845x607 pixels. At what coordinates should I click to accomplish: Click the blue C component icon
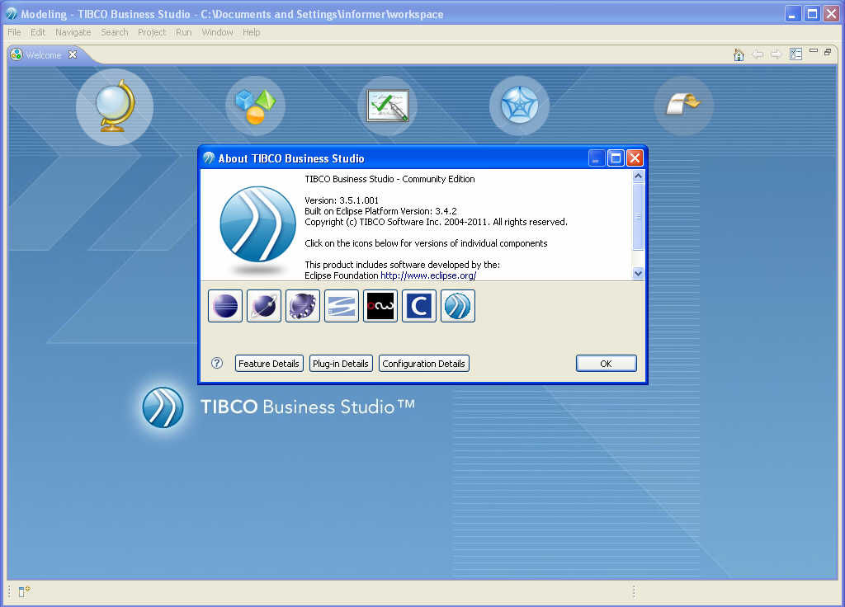[x=418, y=305]
